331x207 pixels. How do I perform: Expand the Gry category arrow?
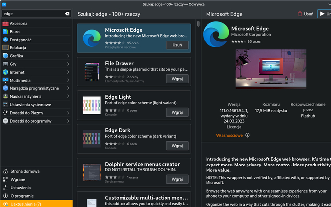point(68,64)
